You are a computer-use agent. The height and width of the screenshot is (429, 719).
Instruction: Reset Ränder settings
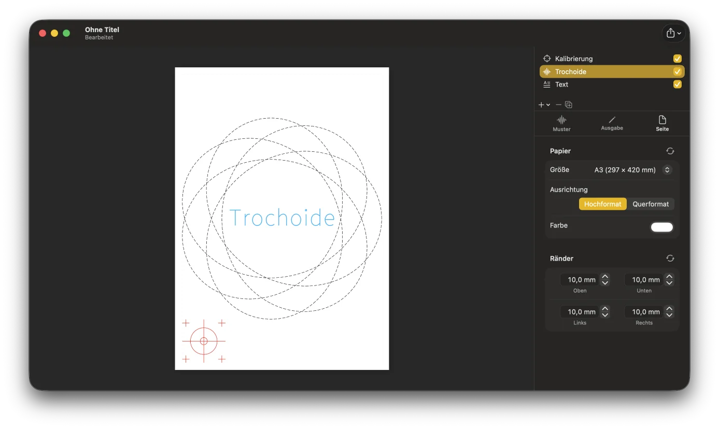point(670,258)
